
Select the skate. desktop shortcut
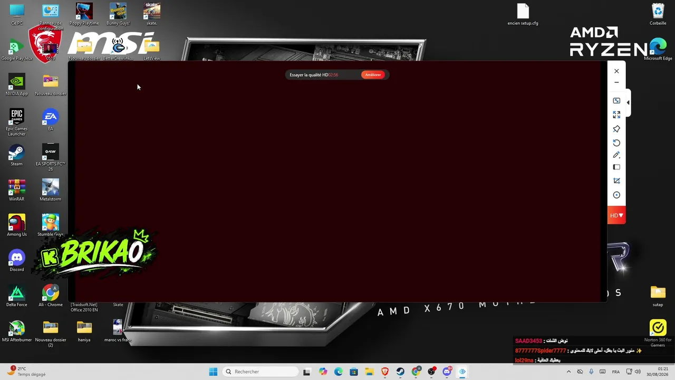152,14
